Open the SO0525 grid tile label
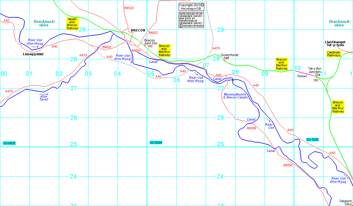Viewport: 353px width, 206px height. (x=156, y=143)
